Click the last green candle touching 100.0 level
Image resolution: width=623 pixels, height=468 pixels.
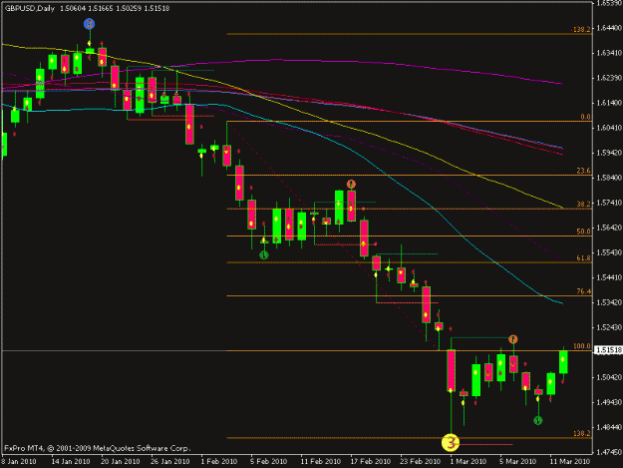(x=563, y=362)
